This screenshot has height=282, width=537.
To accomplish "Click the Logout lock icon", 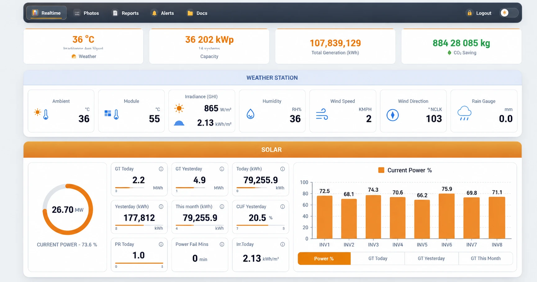I will (x=470, y=13).
